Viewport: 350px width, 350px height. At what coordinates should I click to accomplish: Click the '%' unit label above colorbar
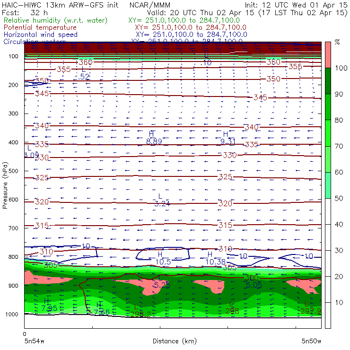[x=337, y=42]
